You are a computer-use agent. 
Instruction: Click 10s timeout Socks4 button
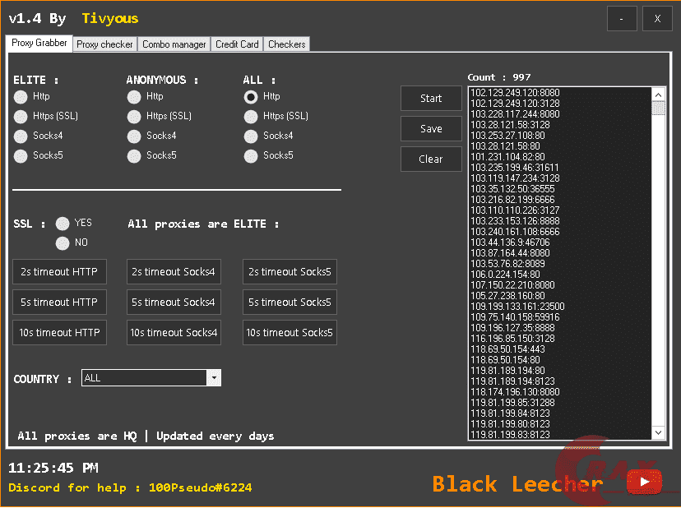pyautogui.click(x=174, y=333)
